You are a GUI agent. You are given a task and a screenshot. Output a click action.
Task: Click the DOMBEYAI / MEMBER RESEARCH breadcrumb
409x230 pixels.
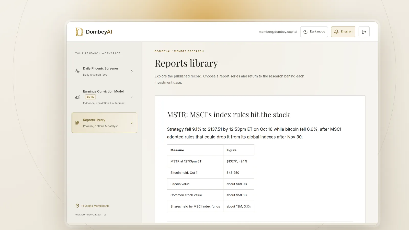click(179, 51)
